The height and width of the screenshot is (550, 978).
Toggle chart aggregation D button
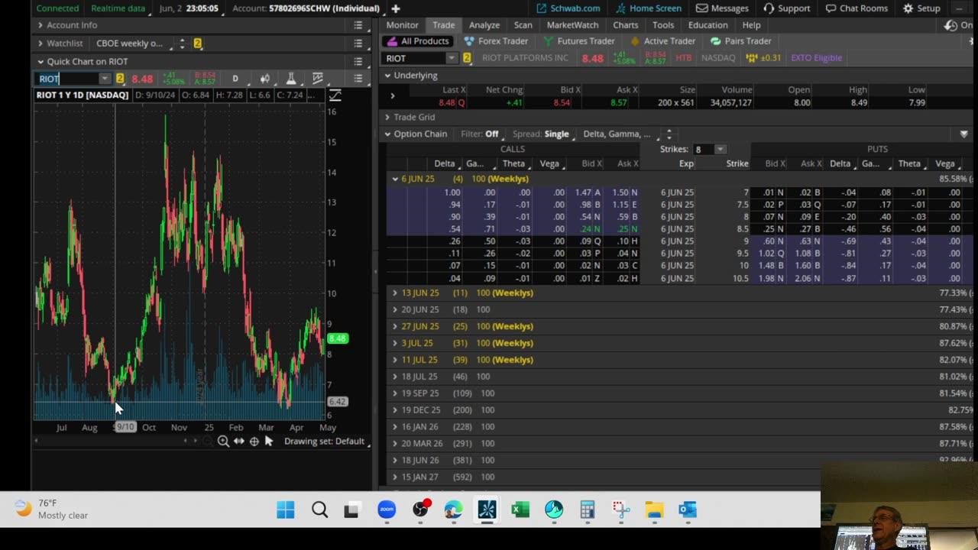click(x=235, y=79)
